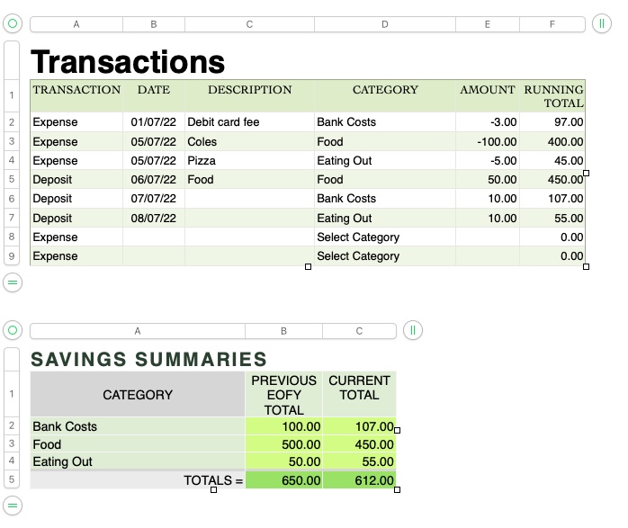Screen dimensions: 628x528
Task: Click the 'RUNNING TOTAL' heading cell
Action: point(552,96)
